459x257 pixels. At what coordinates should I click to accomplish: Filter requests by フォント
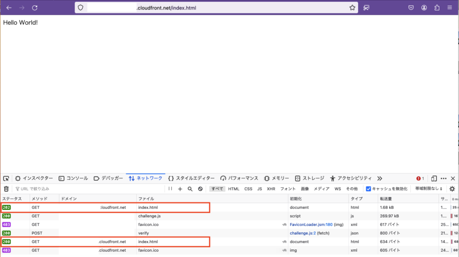point(288,189)
